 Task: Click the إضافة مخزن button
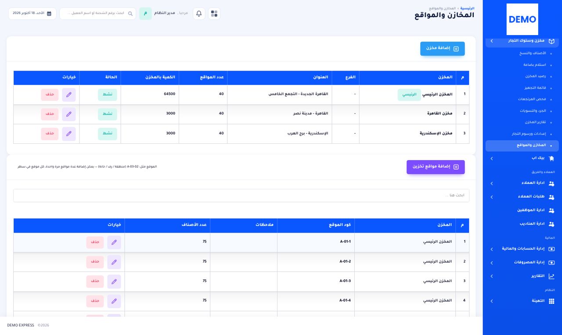point(442,49)
